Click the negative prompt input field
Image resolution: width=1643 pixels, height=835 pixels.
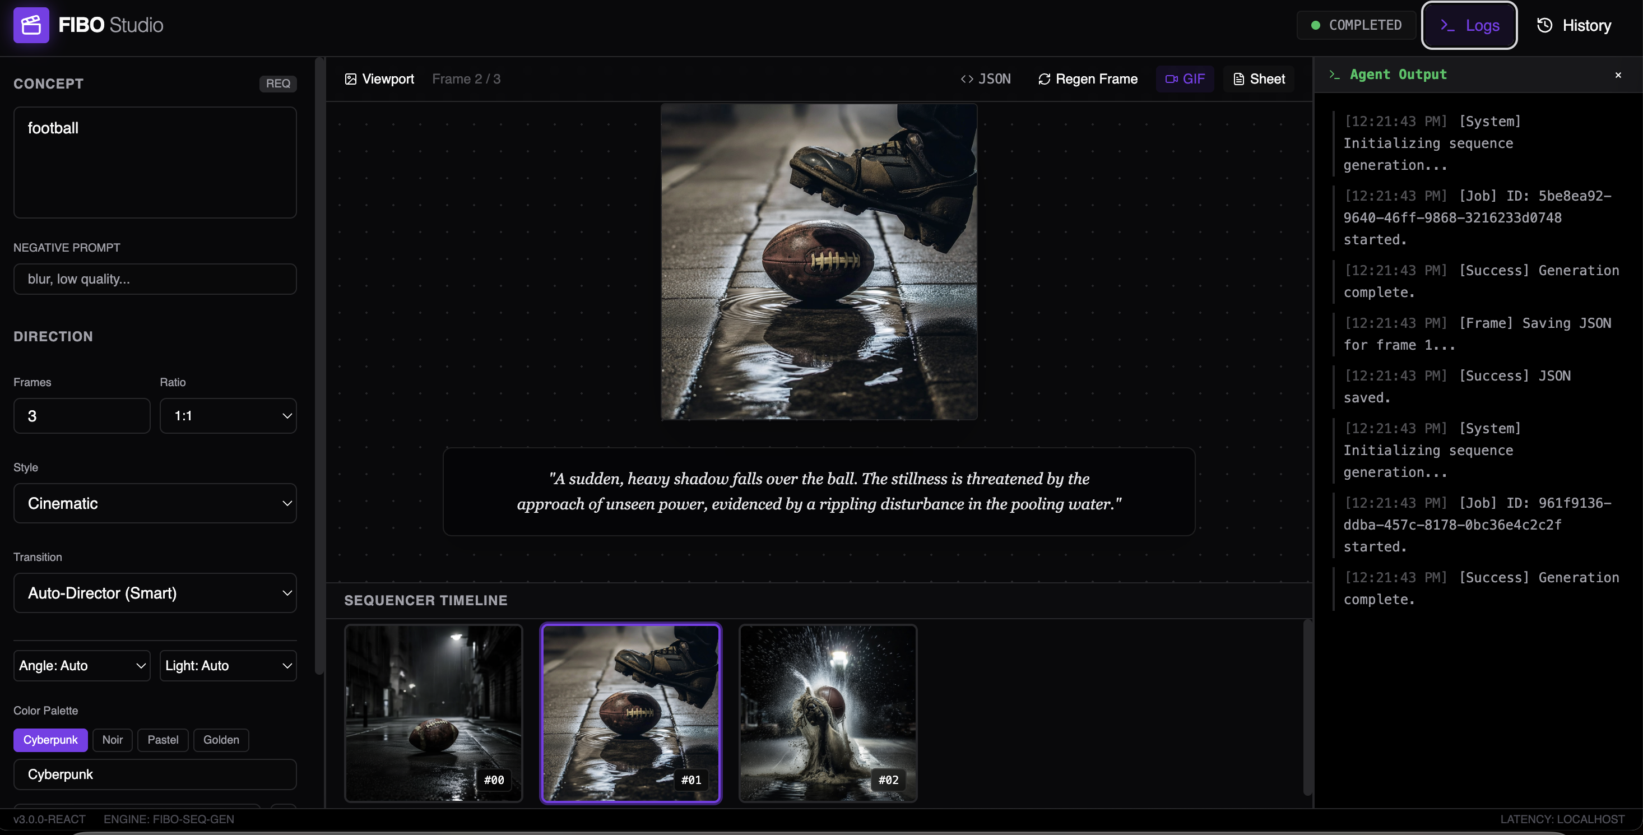tap(155, 279)
